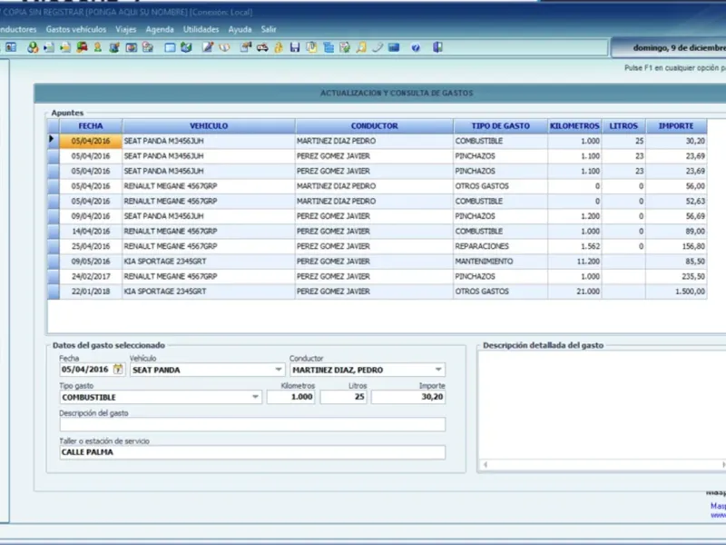Open the Conductor dropdown list
This screenshot has height=545, width=726.
click(438, 370)
